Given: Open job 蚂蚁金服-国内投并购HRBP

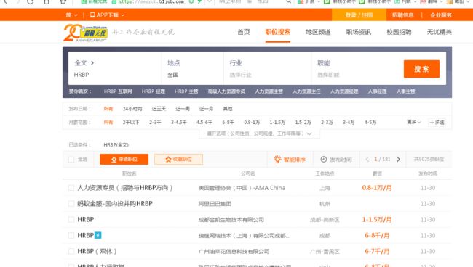Looking at the screenshot, I should [x=115, y=204].
